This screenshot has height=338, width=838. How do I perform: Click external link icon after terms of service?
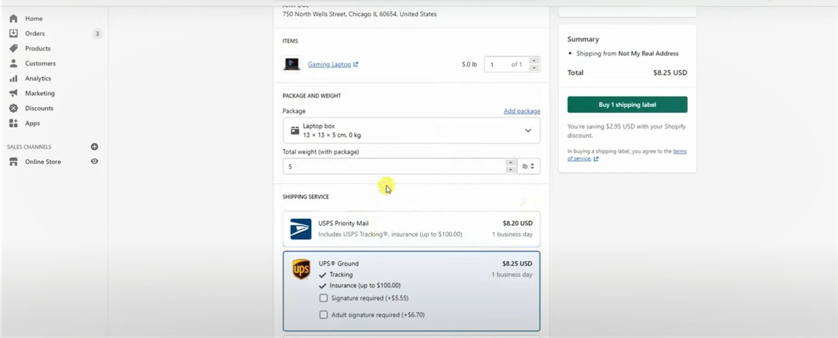tap(596, 159)
